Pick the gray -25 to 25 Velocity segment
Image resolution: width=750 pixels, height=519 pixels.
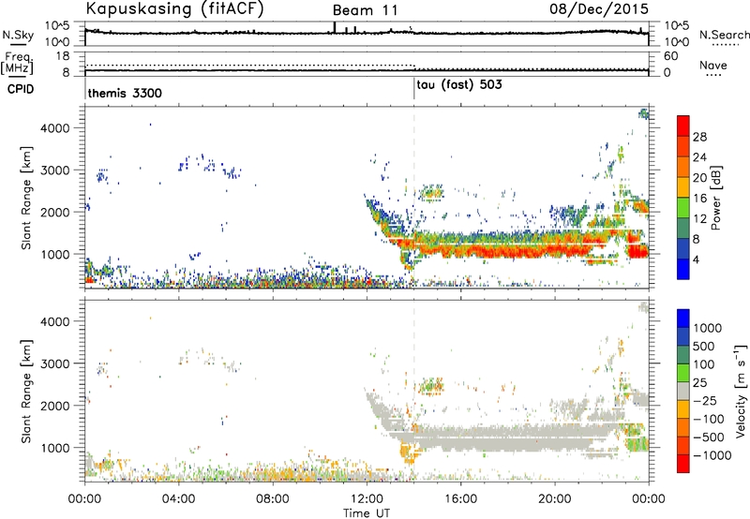683,392
